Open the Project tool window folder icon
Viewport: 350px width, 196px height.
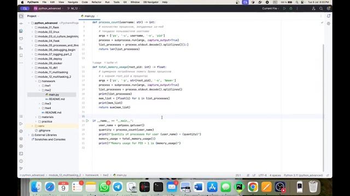(21, 16)
